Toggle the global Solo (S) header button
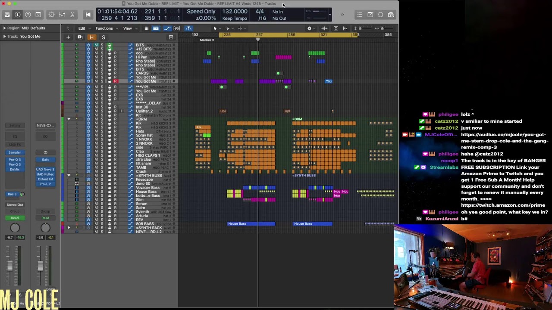This screenshot has width=552, height=310. (103, 37)
